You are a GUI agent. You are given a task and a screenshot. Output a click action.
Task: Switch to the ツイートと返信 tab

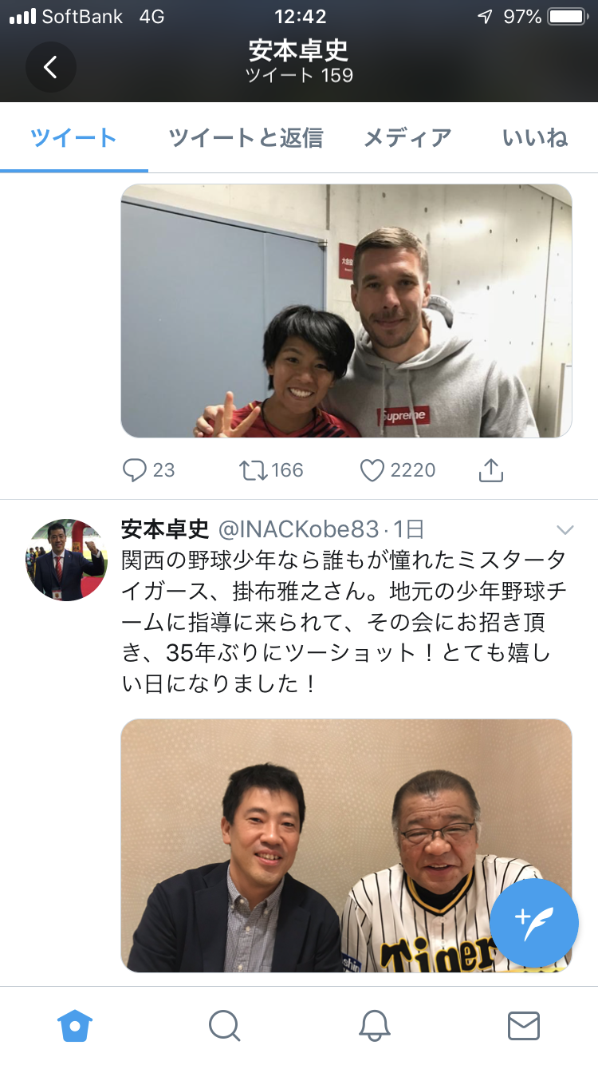pyautogui.click(x=246, y=138)
